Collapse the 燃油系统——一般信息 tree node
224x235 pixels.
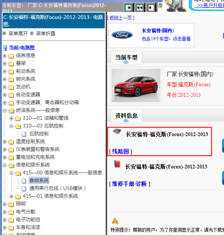coord(4,110)
